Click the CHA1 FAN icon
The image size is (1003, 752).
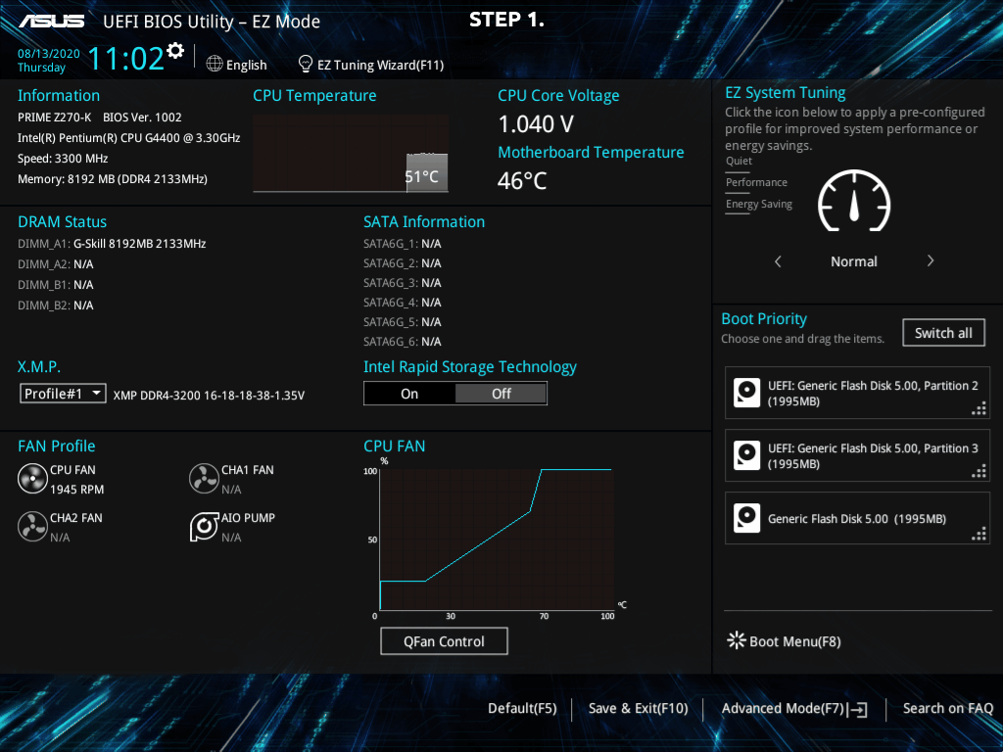click(204, 479)
